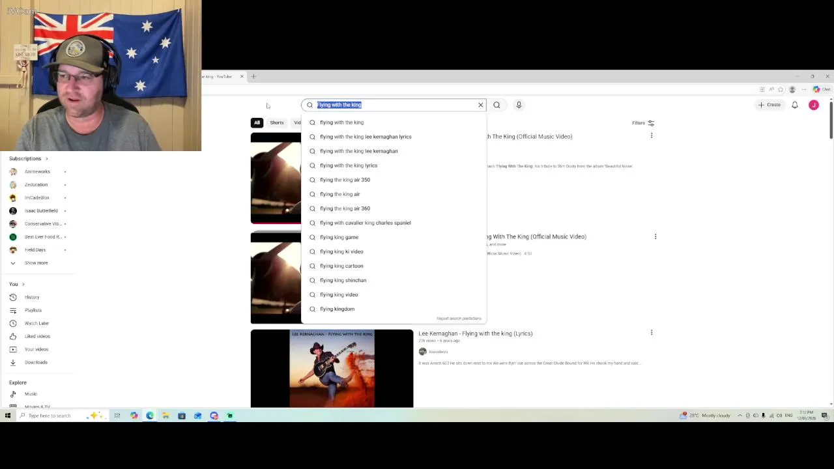Screen dimensions: 834x469
Task: Choose suggestion 'flying the king air 350'
Action: click(394, 180)
